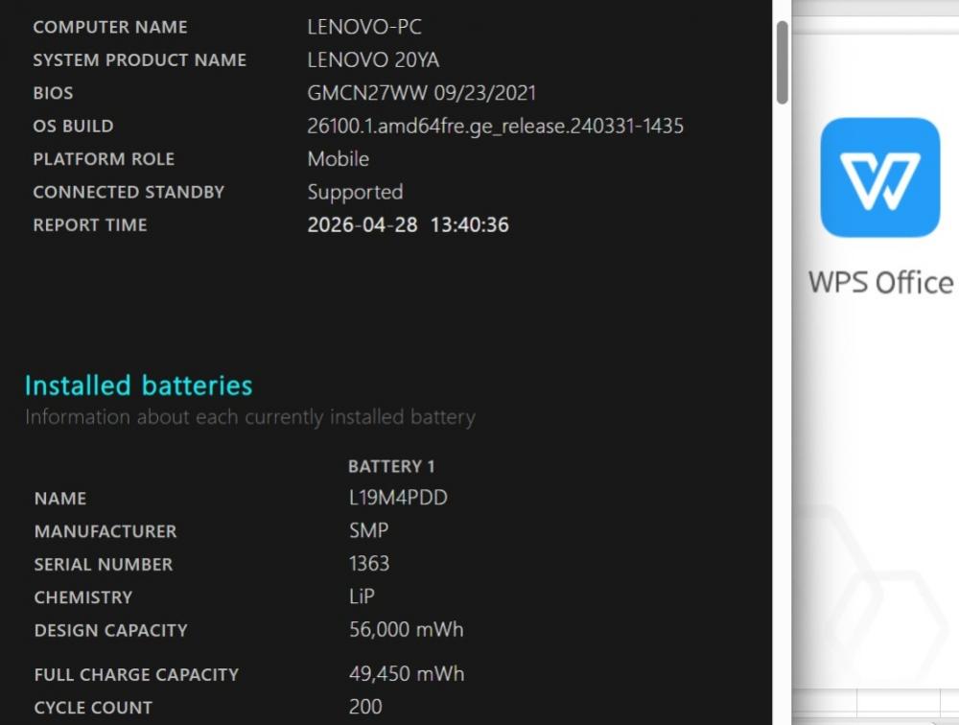Image resolution: width=959 pixels, height=725 pixels.
Task: Click the battery name L19M4PDD
Action: click(x=398, y=498)
